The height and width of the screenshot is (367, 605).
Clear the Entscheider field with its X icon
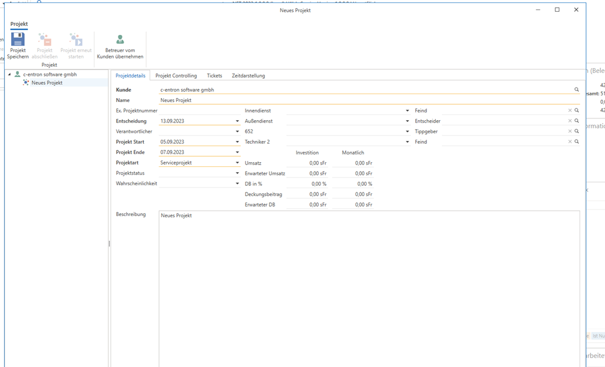(x=570, y=121)
